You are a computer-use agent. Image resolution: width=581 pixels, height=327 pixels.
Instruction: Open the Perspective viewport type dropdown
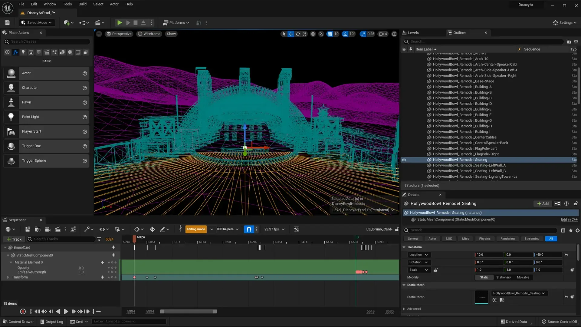[119, 34]
